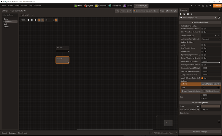This screenshot has width=222, height=136.
Task: Enable Continue Previous Animation checkbox
Action: [202, 29]
